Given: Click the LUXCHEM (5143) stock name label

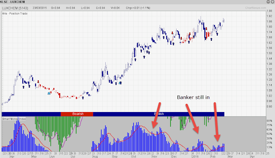Looking at the screenshot, I should pos(15,8).
